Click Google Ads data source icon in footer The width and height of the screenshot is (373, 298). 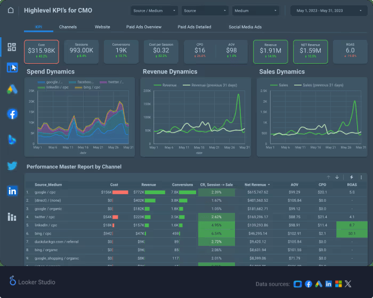(319, 284)
